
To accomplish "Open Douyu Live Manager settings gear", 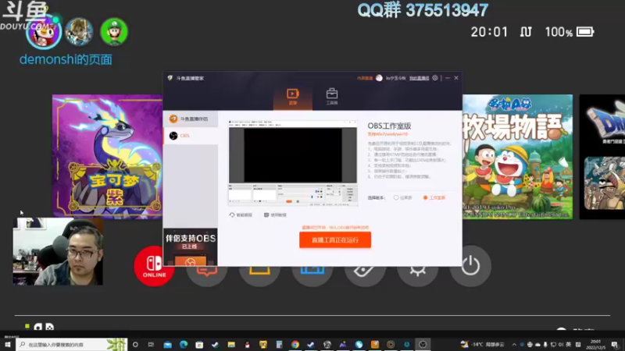I will (x=435, y=78).
